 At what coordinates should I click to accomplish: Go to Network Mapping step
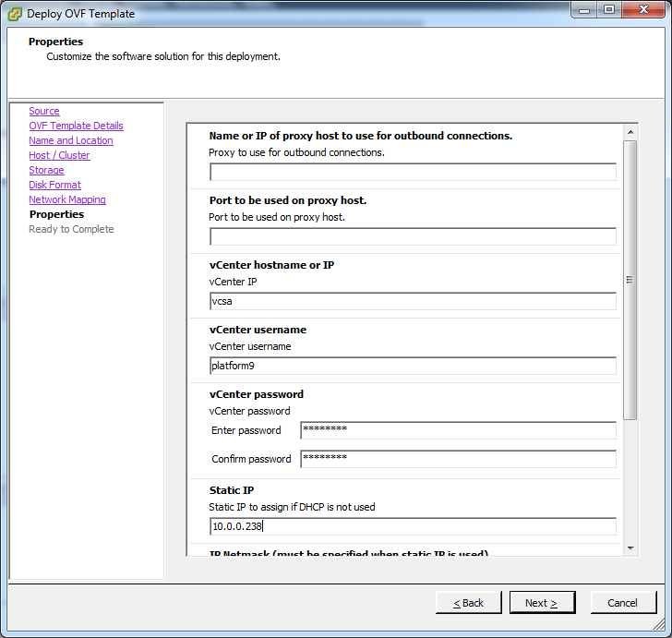[x=67, y=199]
